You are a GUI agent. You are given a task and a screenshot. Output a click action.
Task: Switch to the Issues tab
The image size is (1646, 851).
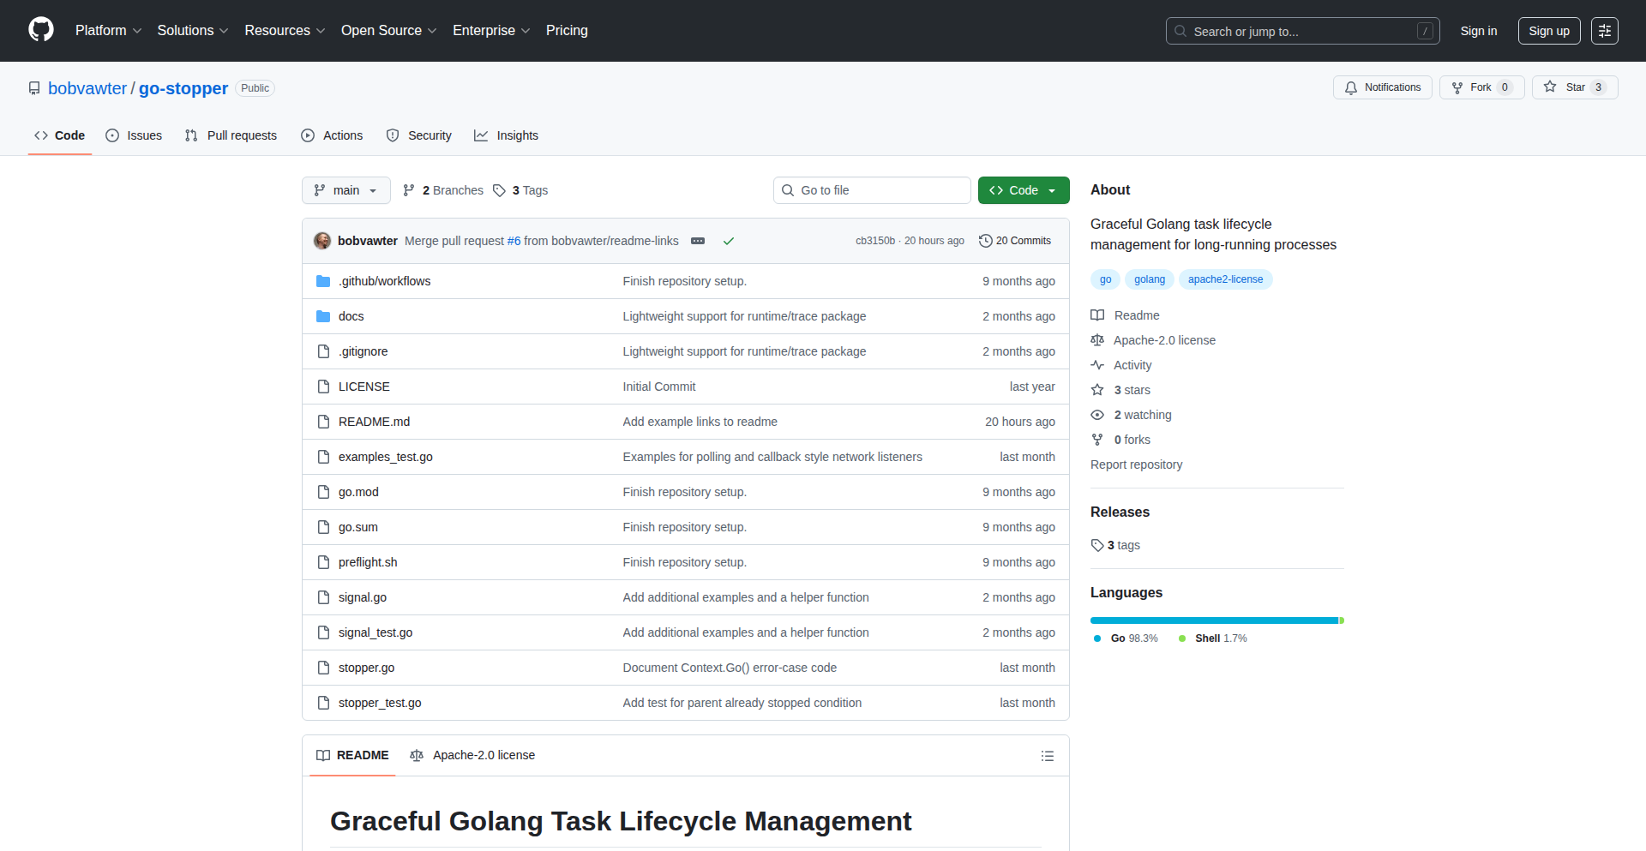pyautogui.click(x=134, y=135)
